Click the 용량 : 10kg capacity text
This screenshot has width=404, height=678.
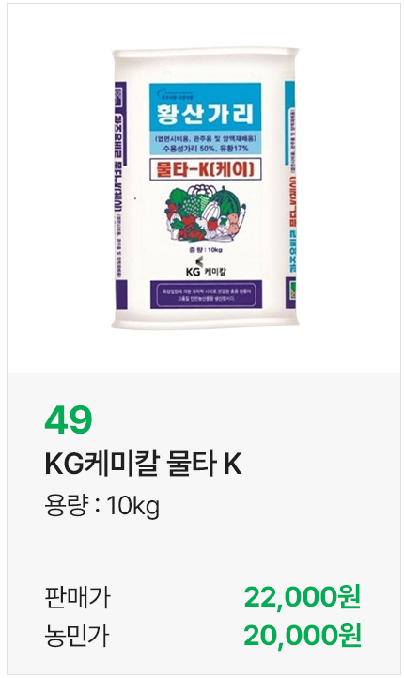point(102,505)
